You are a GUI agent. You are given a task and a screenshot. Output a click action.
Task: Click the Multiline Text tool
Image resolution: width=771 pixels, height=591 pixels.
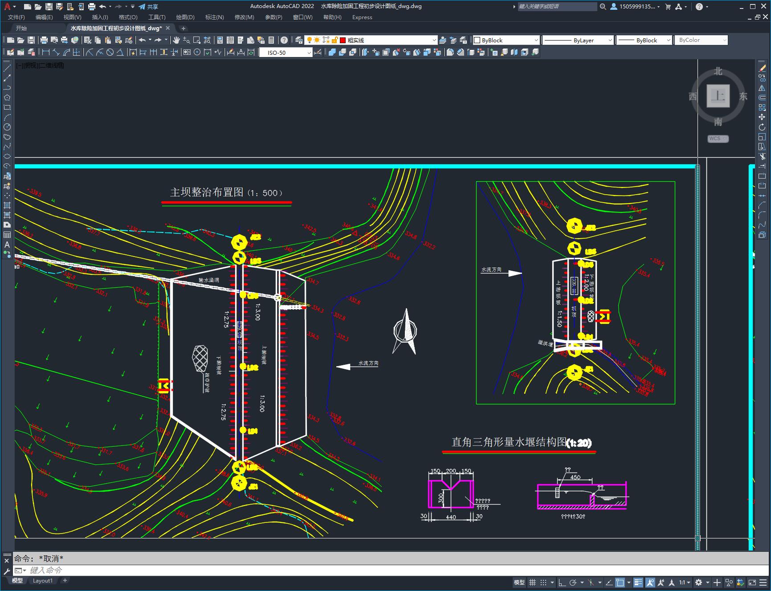[x=7, y=245]
